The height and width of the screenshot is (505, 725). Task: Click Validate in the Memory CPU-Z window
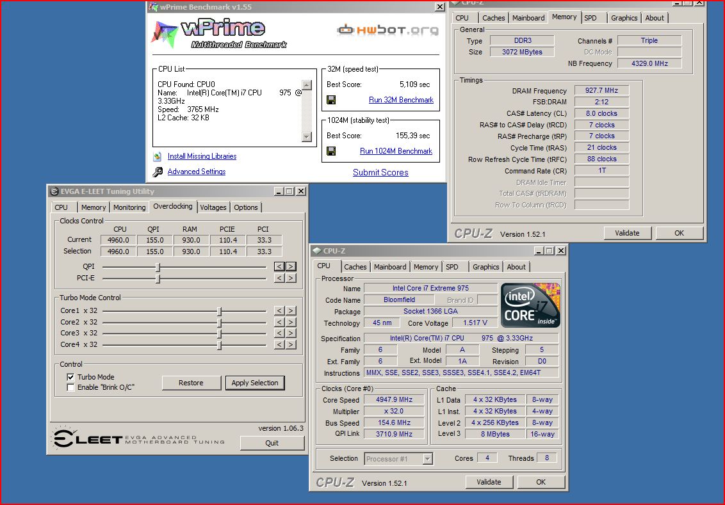pyautogui.click(x=628, y=233)
